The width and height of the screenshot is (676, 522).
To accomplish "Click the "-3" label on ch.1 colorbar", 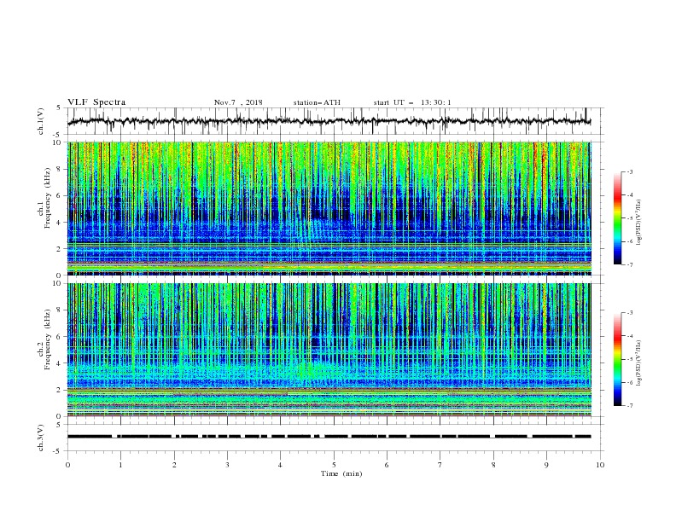I will pyautogui.click(x=630, y=172).
